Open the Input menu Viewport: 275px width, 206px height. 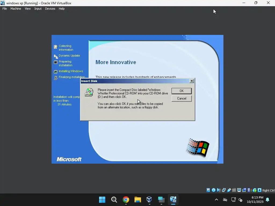click(38, 9)
